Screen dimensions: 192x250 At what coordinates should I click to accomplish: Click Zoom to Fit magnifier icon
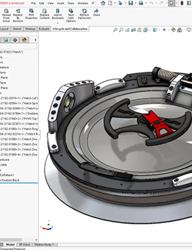coord(115,30)
